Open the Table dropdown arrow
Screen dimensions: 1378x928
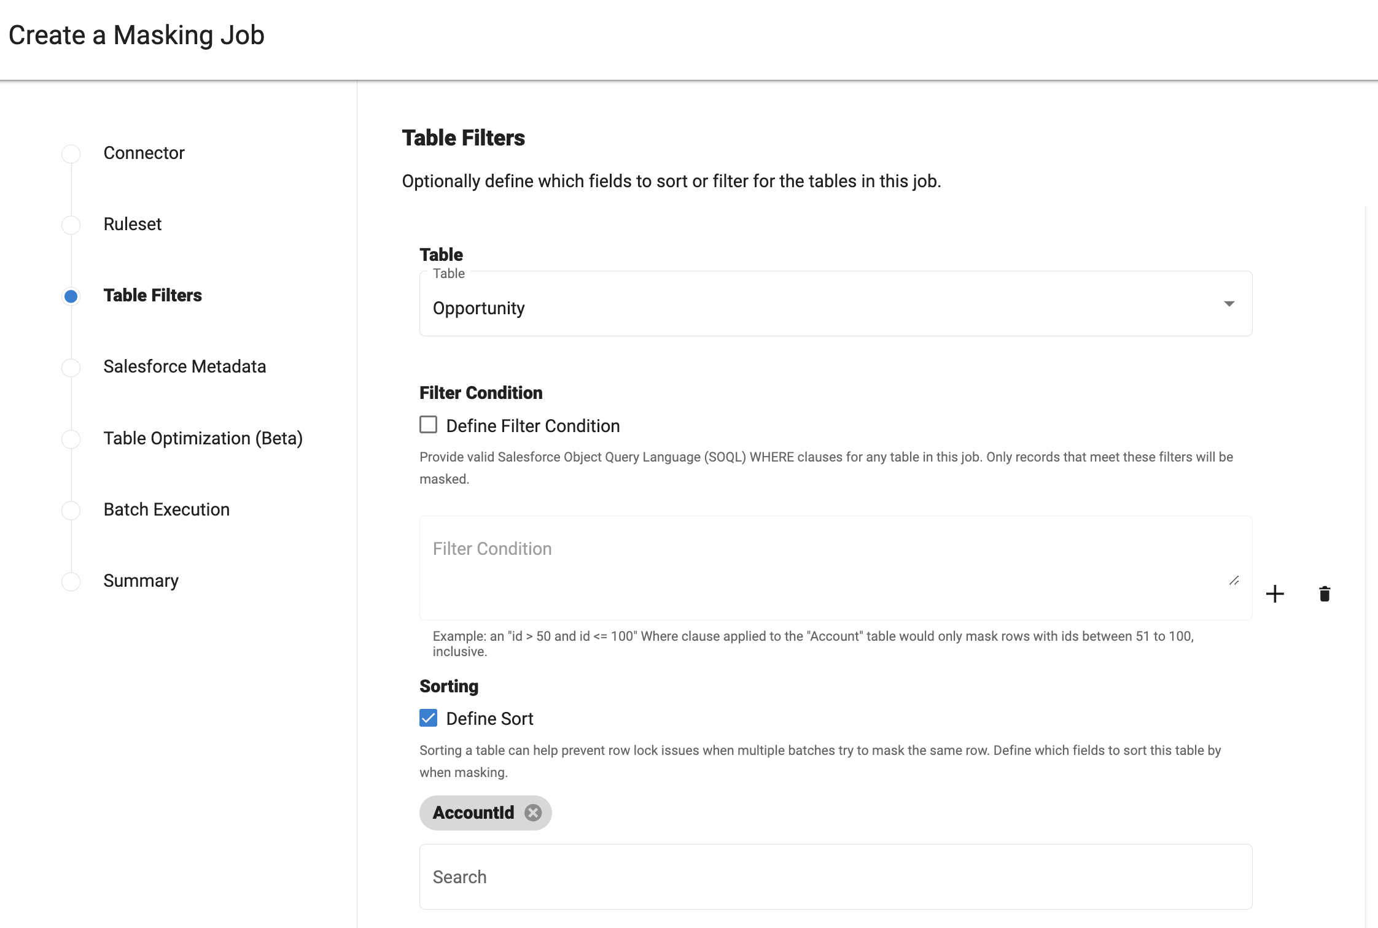pos(1229,304)
